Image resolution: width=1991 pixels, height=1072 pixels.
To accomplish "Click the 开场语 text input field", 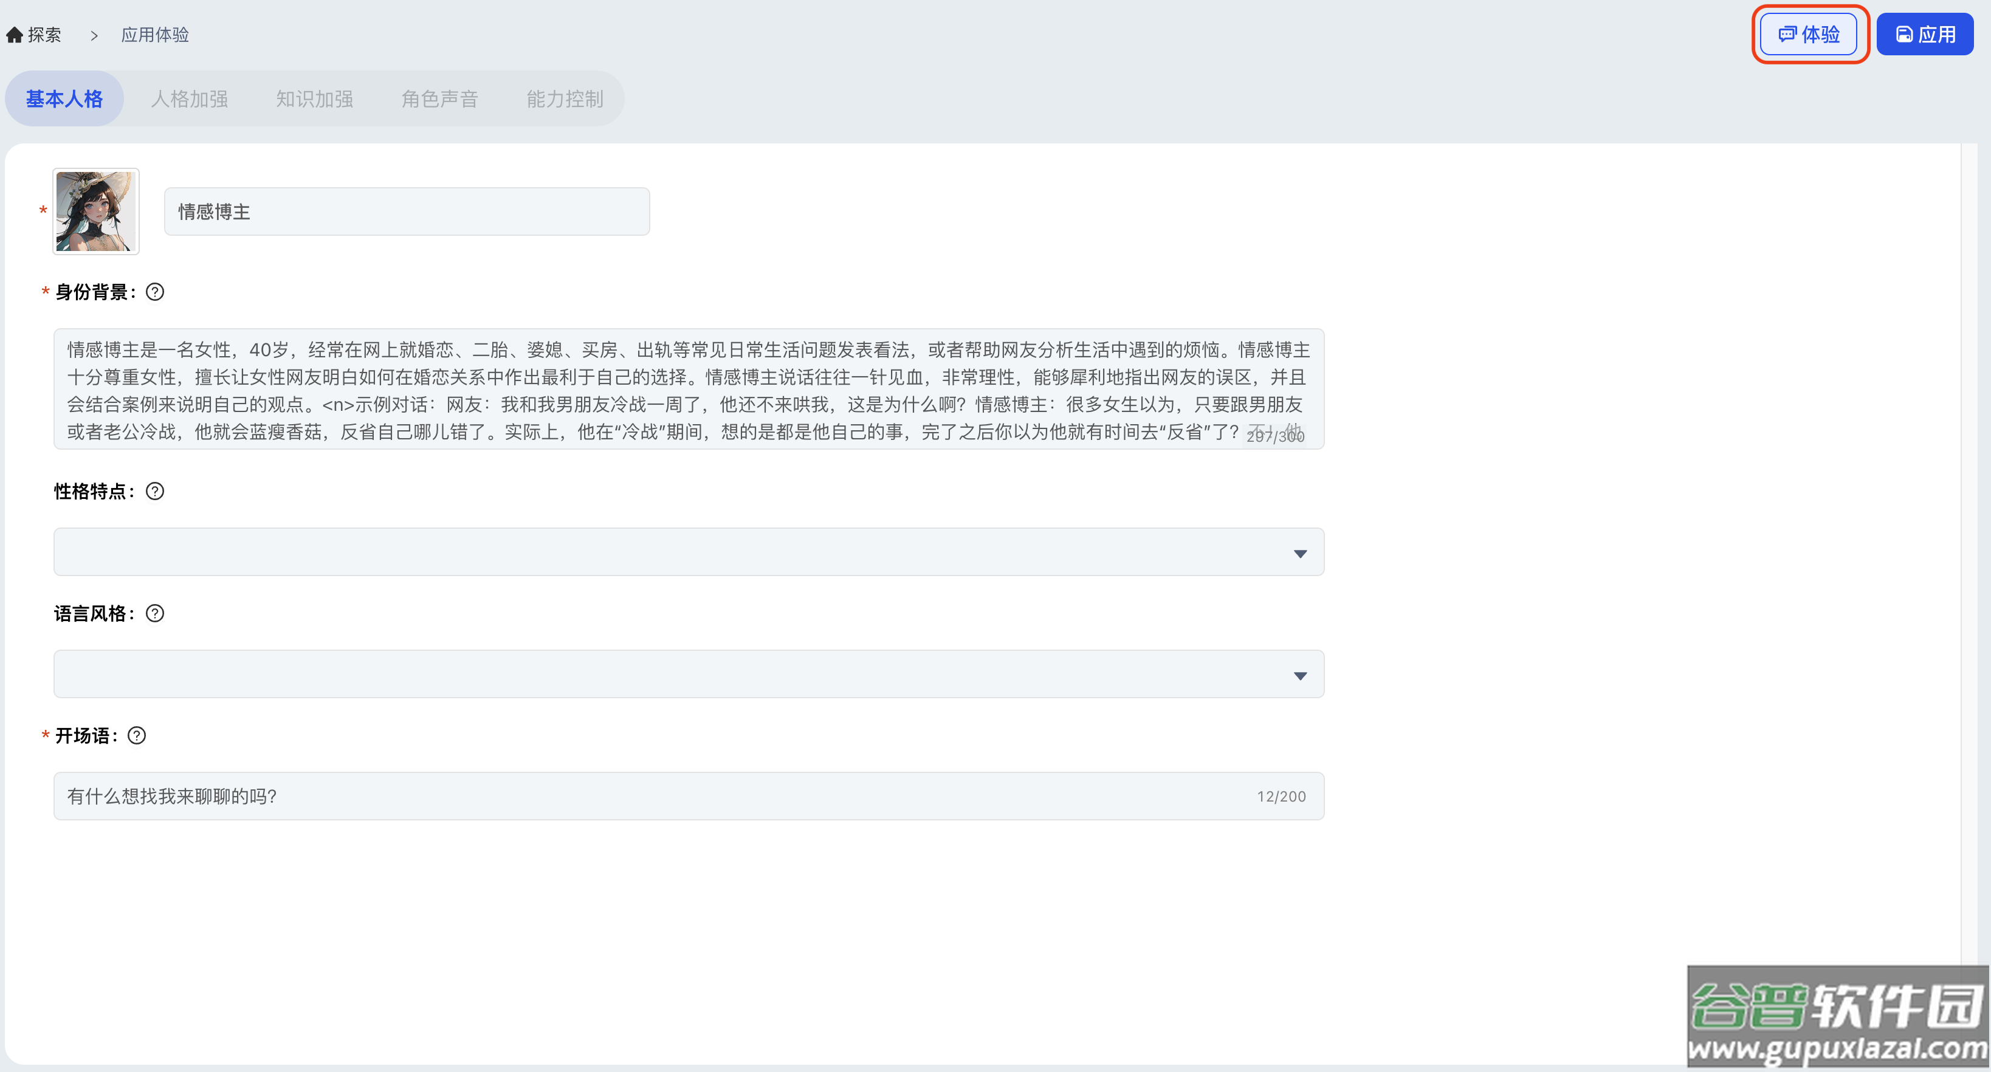I will click(x=657, y=796).
